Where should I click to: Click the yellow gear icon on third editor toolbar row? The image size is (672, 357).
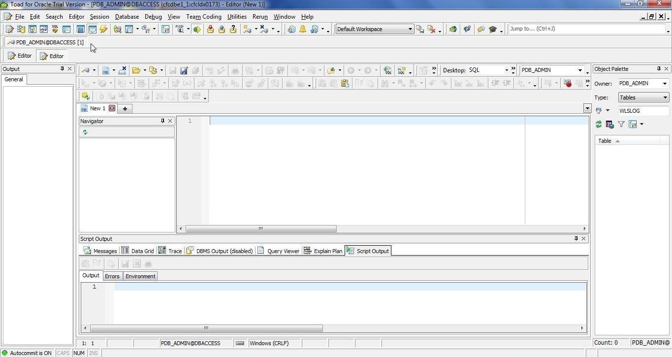point(86,96)
